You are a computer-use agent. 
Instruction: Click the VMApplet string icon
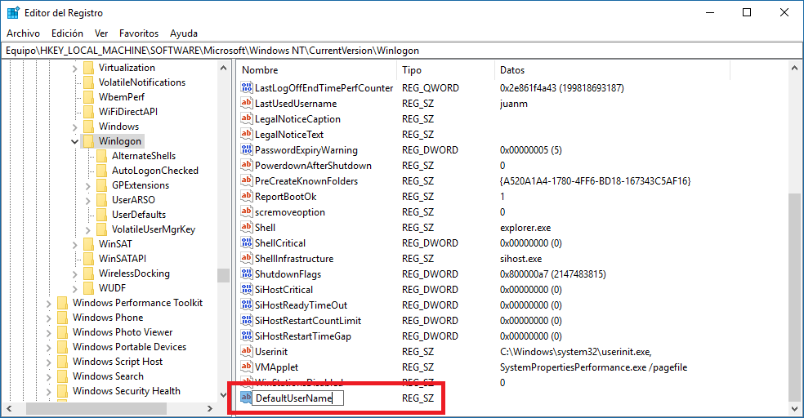coord(247,367)
